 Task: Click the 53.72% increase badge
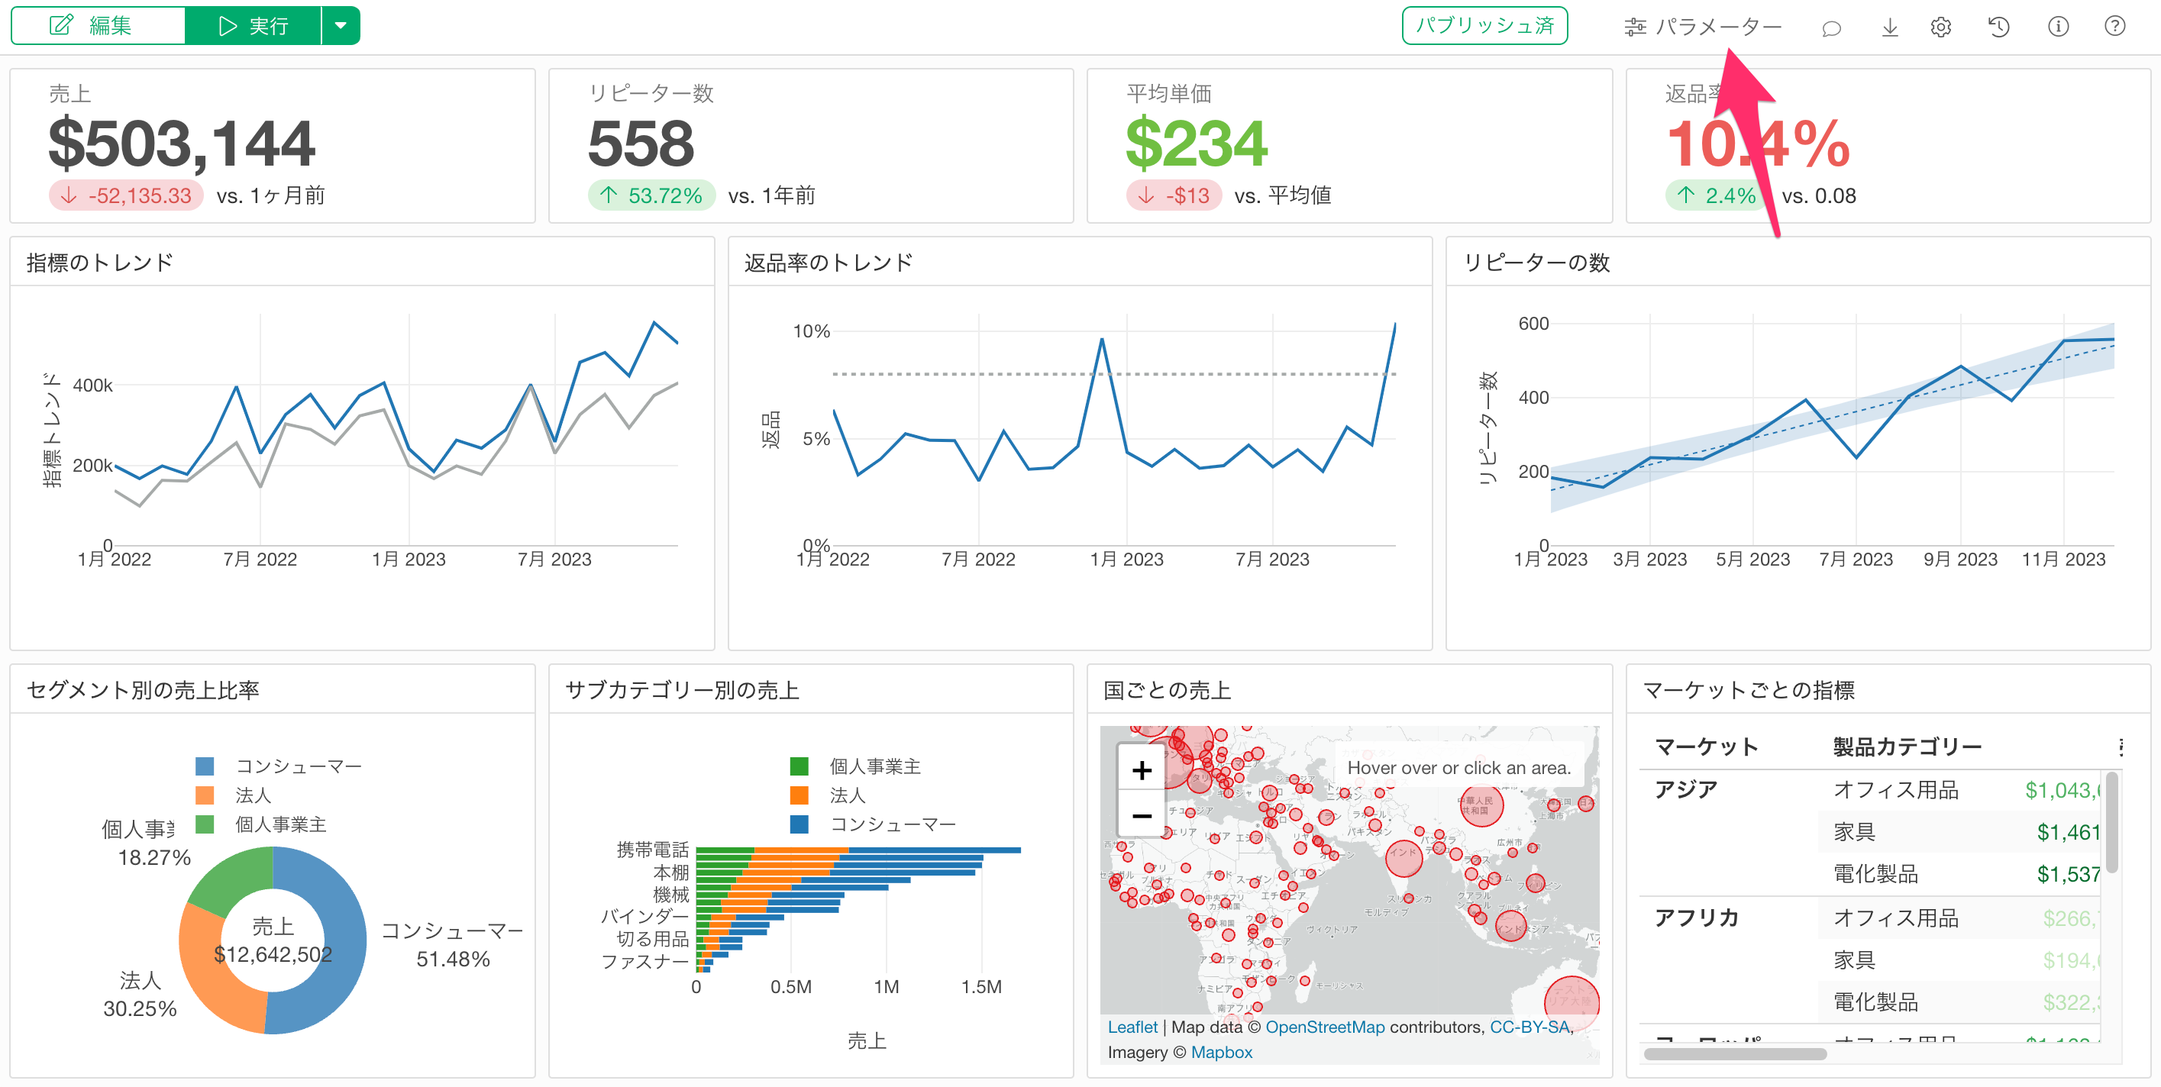click(x=651, y=196)
